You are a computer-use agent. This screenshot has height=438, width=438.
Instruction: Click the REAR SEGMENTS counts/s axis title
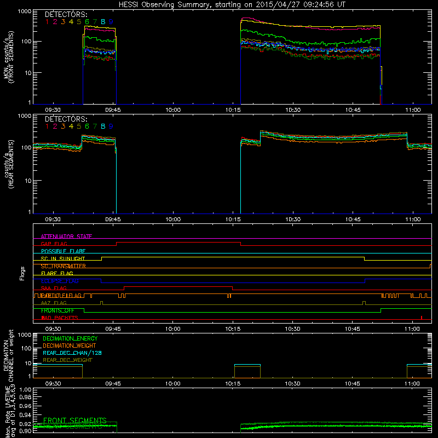[8, 164]
